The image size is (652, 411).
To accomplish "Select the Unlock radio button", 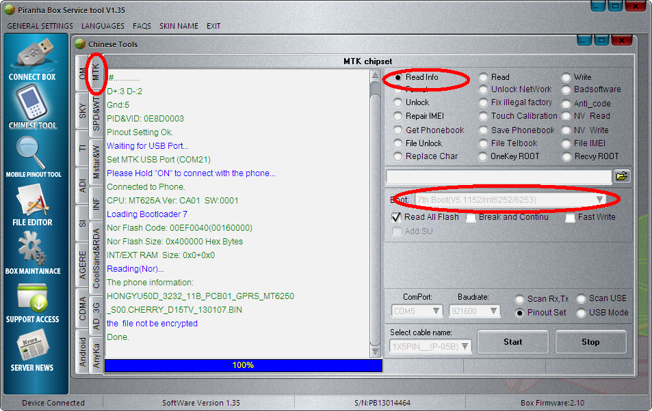I will [398, 102].
